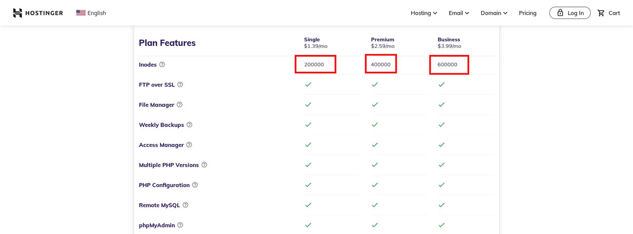Click the Hostinger logo

tap(38, 13)
